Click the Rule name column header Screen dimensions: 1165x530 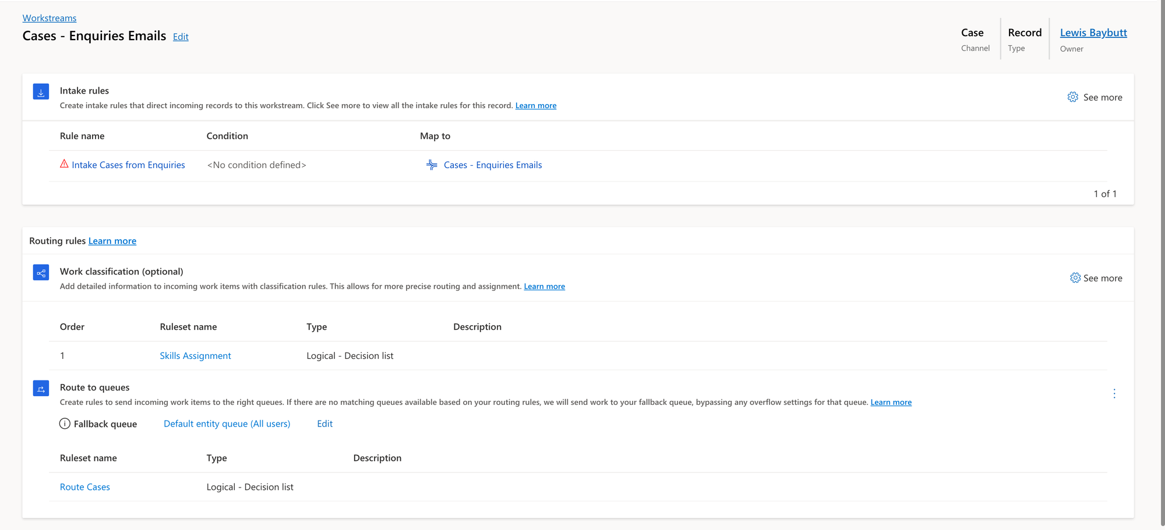[x=82, y=136]
